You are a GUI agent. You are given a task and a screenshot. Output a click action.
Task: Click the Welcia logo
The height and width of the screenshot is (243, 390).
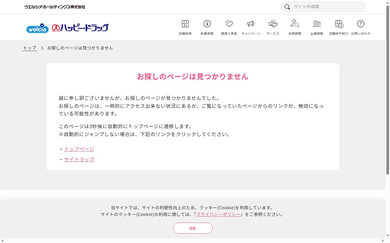click(37, 28)
